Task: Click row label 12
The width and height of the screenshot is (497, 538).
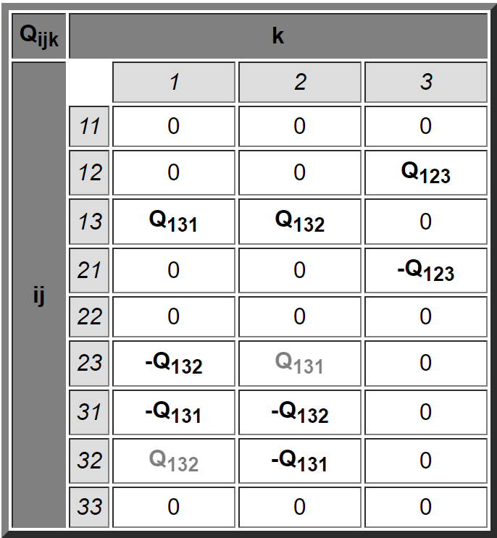Action: [89, 172]
